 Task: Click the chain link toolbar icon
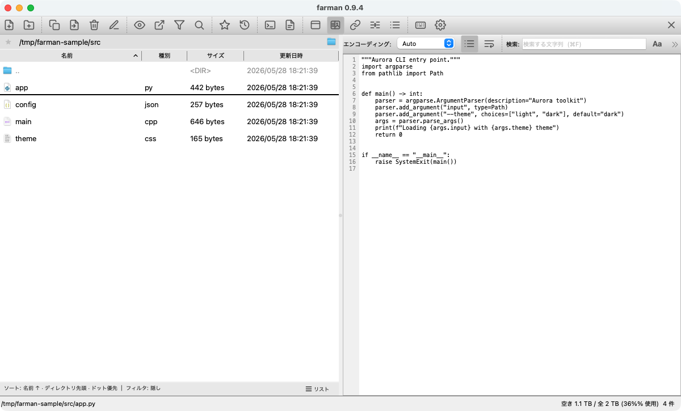pyautogui.click(x=355, y=25)
